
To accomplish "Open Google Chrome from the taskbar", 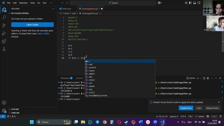I will [x=105, y=122].
